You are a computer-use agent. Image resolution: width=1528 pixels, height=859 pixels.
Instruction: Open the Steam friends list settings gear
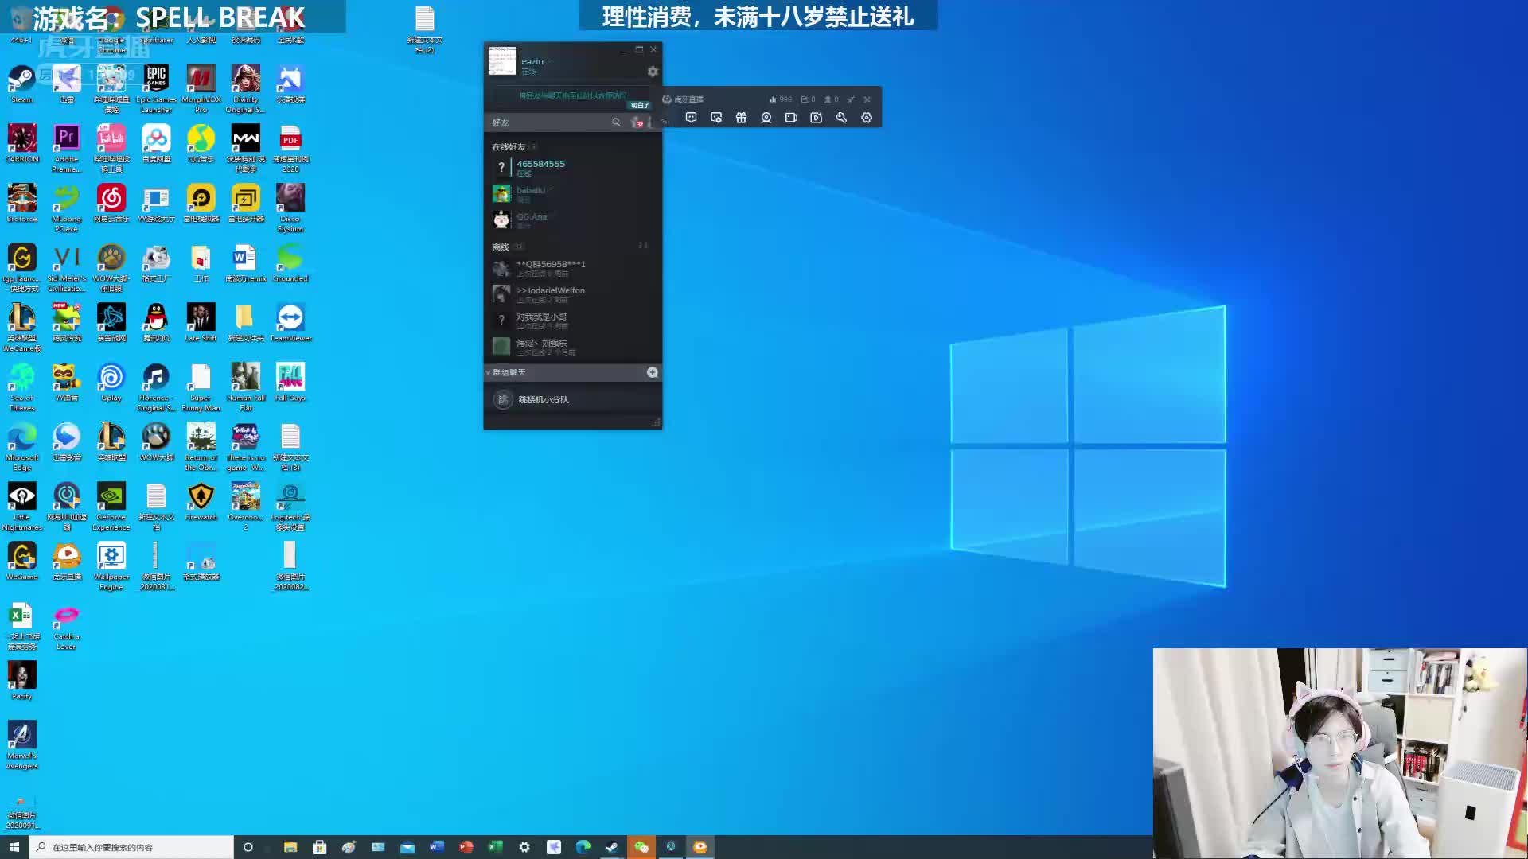click(x=653, y=72)
